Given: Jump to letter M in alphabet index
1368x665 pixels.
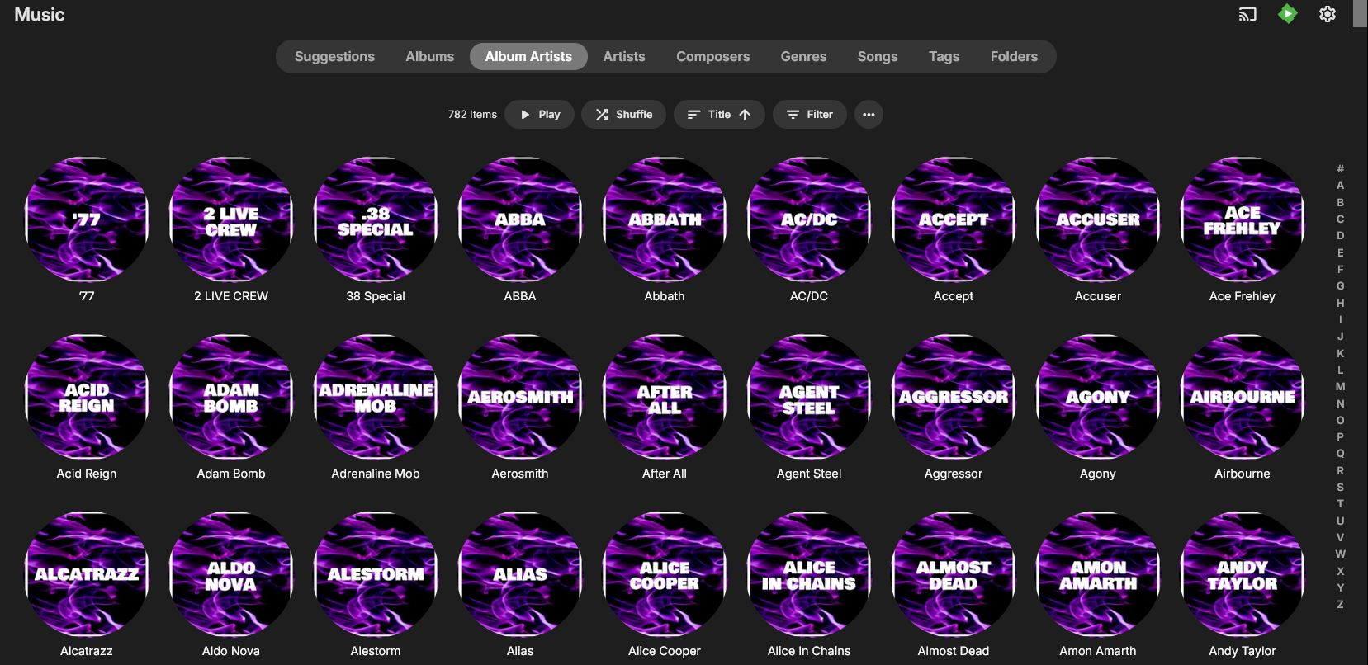Looking at the screenshot, I should coord(1340,387).
